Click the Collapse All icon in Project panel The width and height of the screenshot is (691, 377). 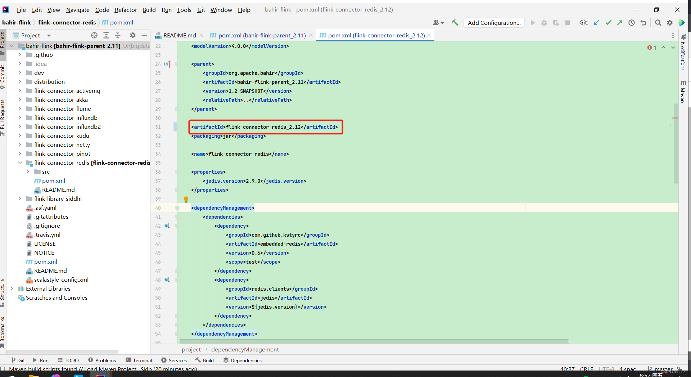tap(118, 35)
